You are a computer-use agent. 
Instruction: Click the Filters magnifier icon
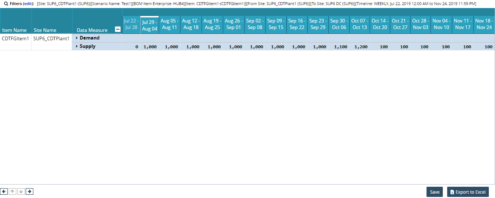[x=6, y=4]
